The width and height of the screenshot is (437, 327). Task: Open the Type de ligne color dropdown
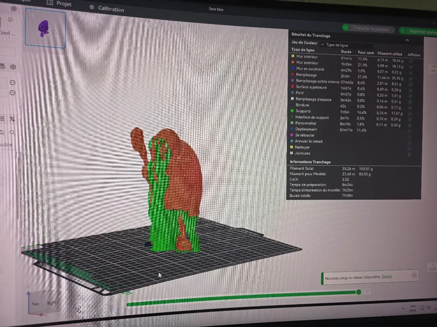347,45
